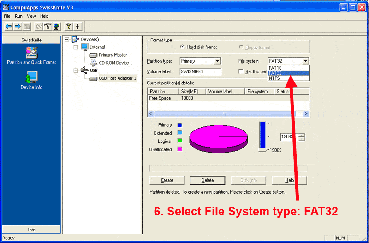Click the USB symbol icon in tree
The height and width of the screenshot is (243, 369).
pos(84,70)
